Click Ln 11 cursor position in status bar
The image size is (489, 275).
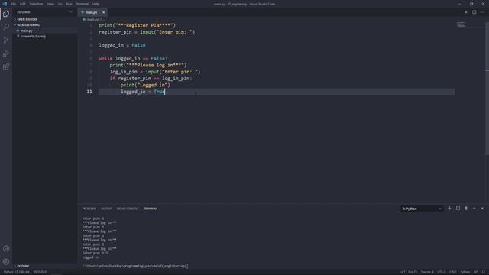[x=408, y=272]
